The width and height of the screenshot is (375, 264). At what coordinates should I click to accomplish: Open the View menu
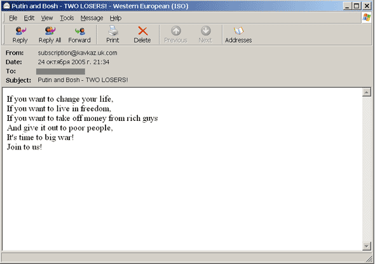47,18
